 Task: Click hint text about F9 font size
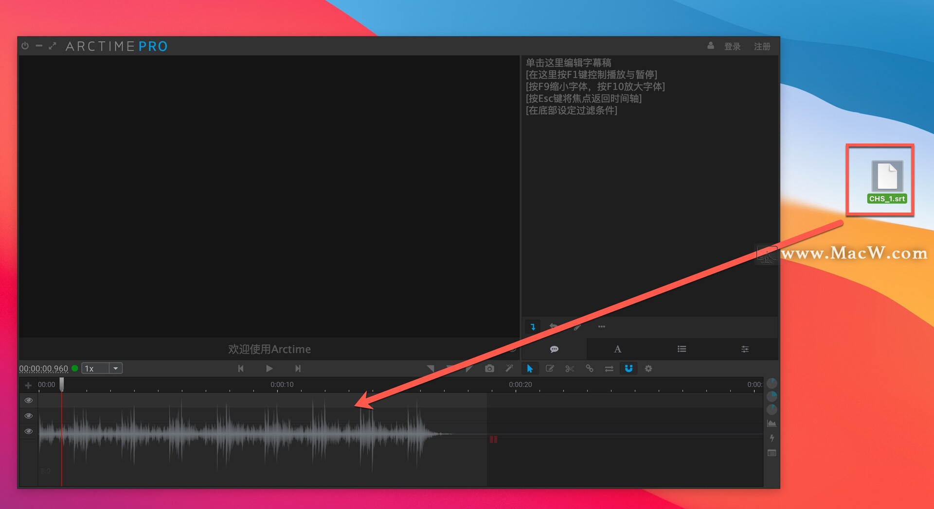(595, 86)
